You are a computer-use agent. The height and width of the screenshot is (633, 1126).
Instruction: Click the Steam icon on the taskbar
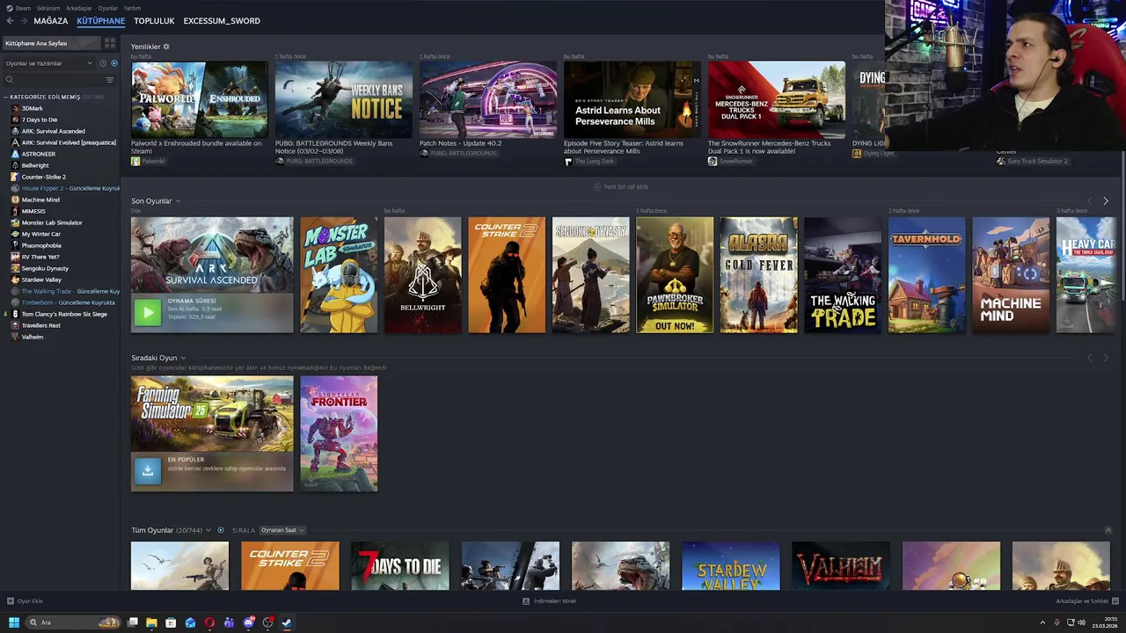287,622
